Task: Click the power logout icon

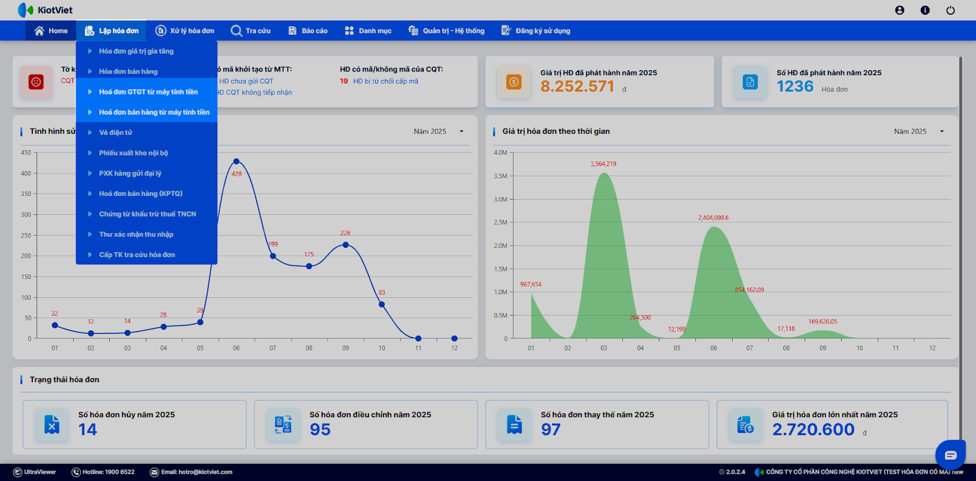Action: (950, 10)
